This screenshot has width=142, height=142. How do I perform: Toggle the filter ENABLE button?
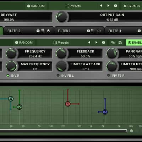134,43
